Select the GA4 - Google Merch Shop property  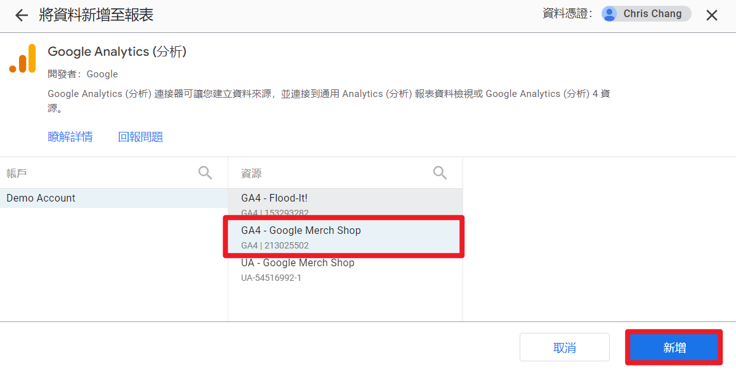[x=344, y=237]
